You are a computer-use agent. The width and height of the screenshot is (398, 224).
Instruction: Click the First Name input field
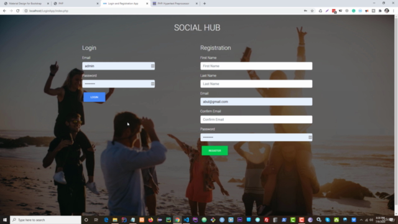click(x=256, y=66)
